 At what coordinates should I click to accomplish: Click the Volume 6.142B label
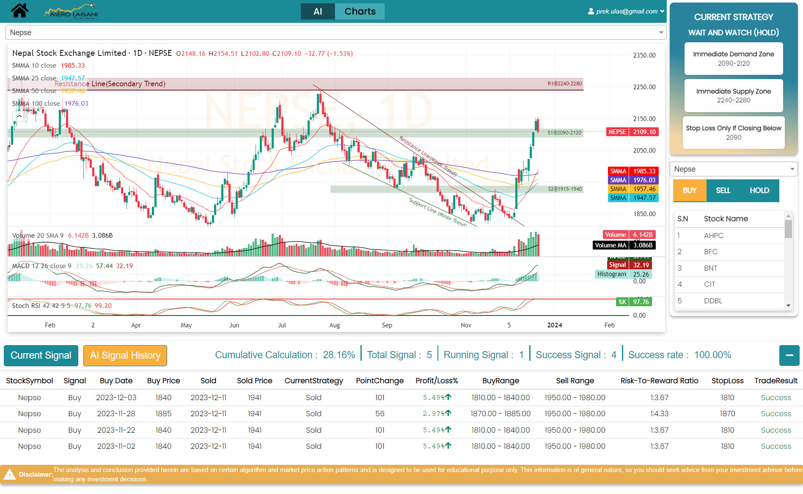pyautogui.click(x=629, y=235)
